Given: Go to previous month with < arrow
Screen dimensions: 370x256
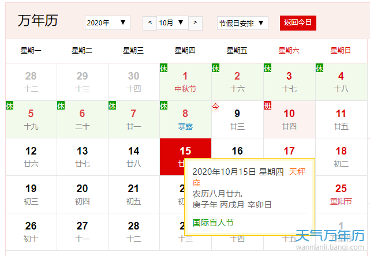Looking at the screenshot, I should click(x=150, y=23).
